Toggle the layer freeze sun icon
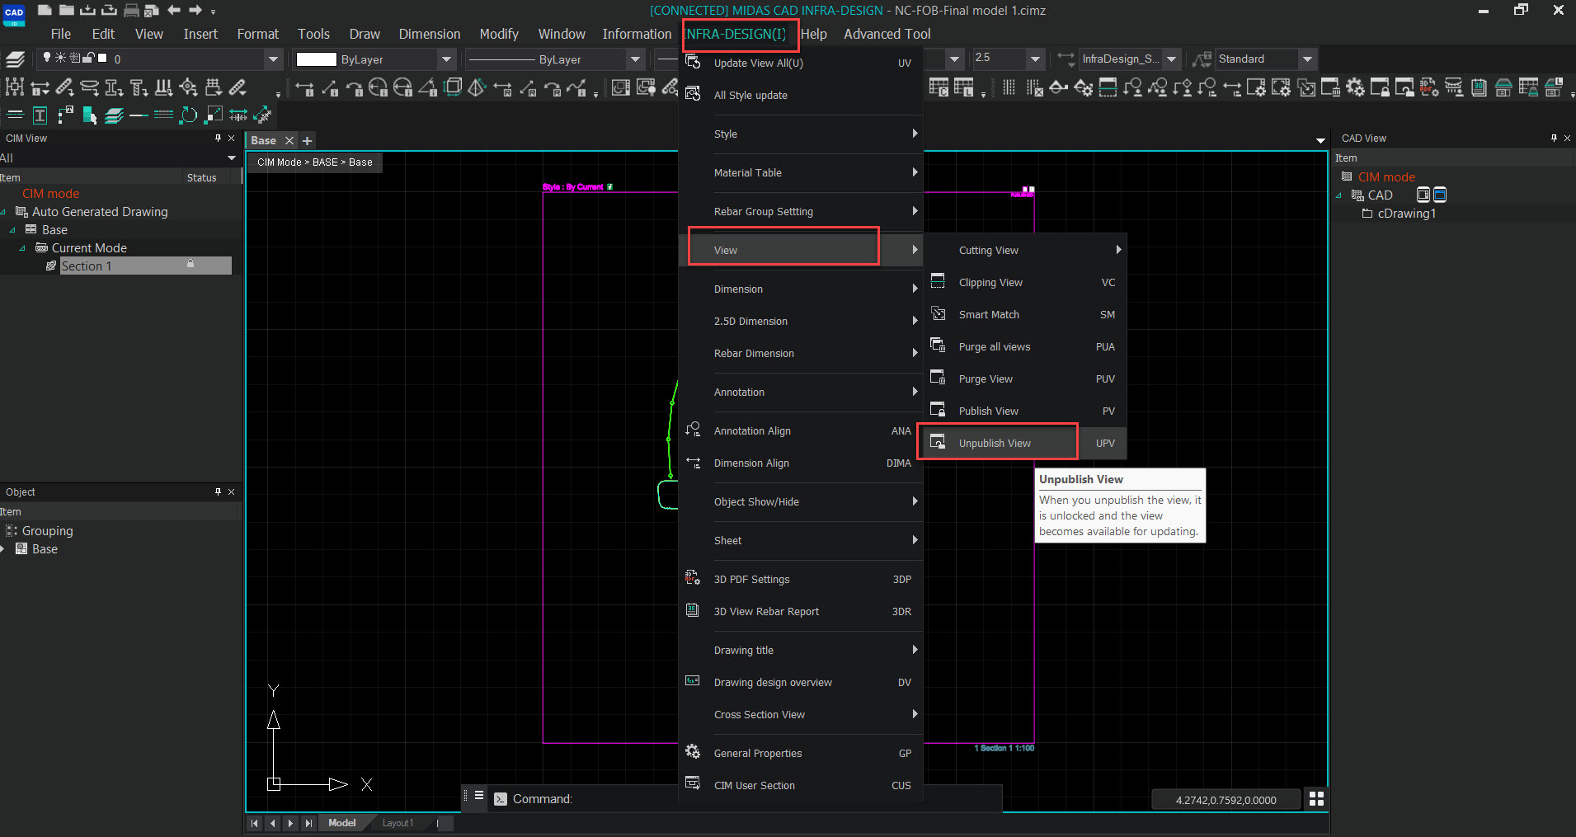 [60, 58]
